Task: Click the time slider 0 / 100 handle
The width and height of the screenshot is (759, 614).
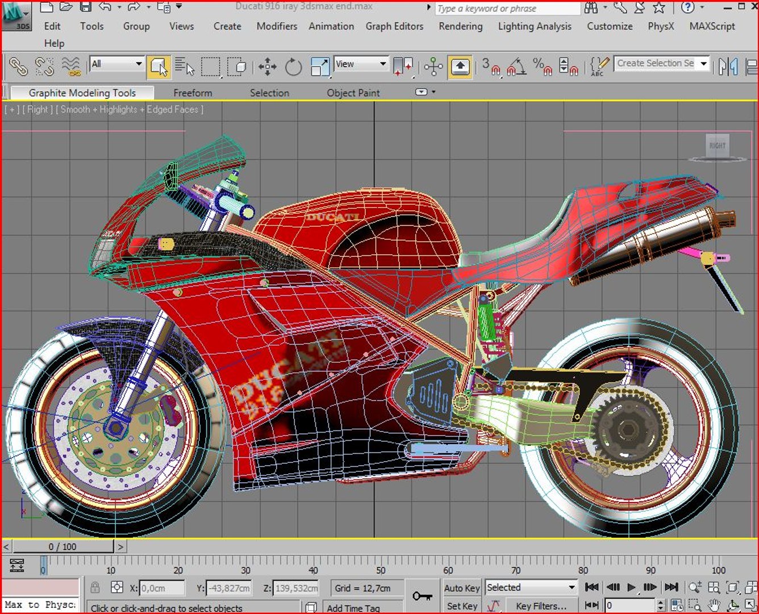Action: pos(62,546)
